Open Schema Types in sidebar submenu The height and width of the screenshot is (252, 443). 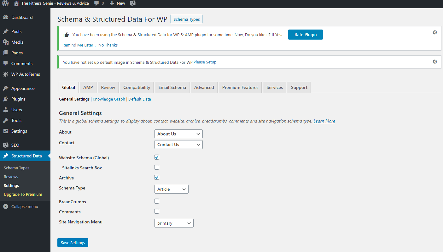coord(16,168)
